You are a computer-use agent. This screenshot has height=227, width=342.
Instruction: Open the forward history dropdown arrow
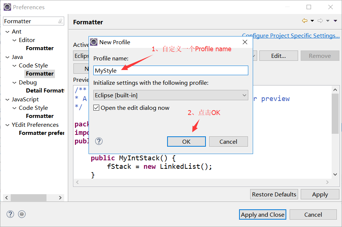328,21
